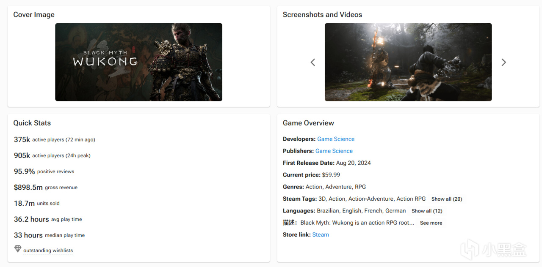
Task: Select the 95.9% positive reviews stat
Action: coord(44,172)
